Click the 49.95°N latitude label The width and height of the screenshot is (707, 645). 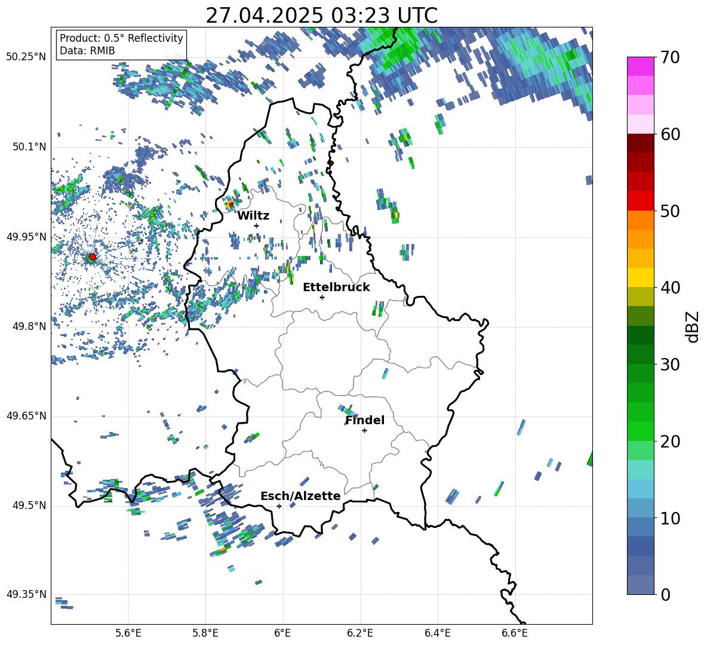click(x=26, y=237)
